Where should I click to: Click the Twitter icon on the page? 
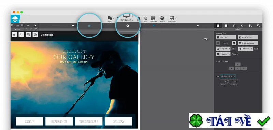coord(14,35)
